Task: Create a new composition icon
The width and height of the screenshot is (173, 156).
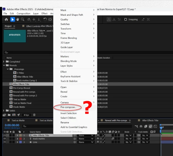Action: pos(14,115)
